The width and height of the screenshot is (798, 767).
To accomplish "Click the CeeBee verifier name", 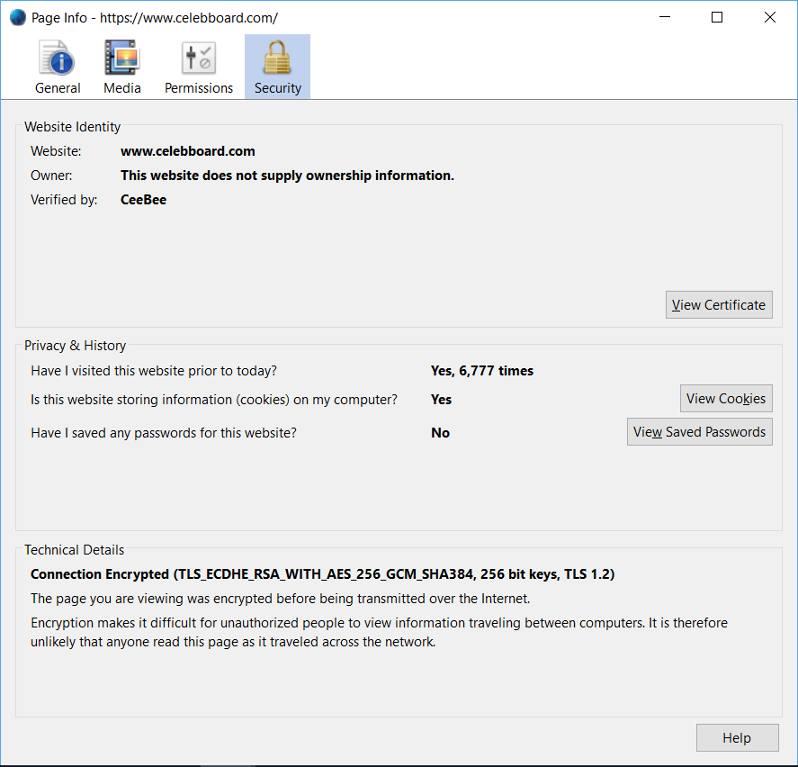I will pos(144,200).
